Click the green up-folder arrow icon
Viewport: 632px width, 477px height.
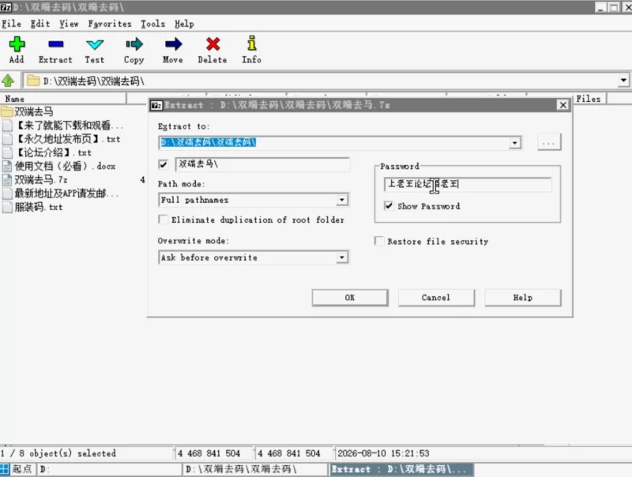pyautogui.click(x=8, y=81)
